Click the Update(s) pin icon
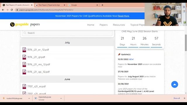This screenshot has height=105, width=187. 119,55
